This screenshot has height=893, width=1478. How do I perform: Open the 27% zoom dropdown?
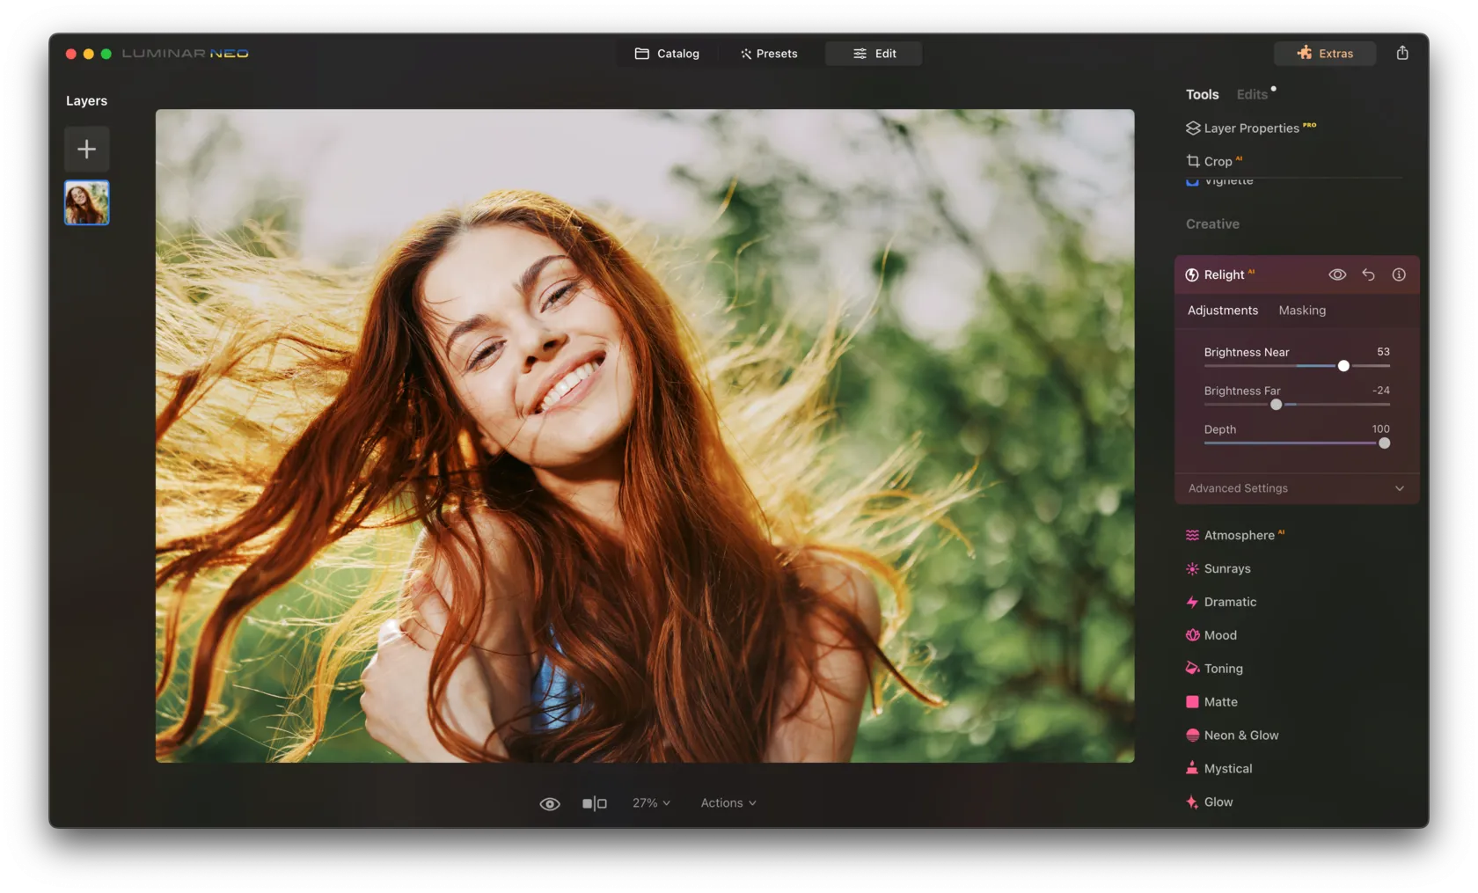(651, 803)
